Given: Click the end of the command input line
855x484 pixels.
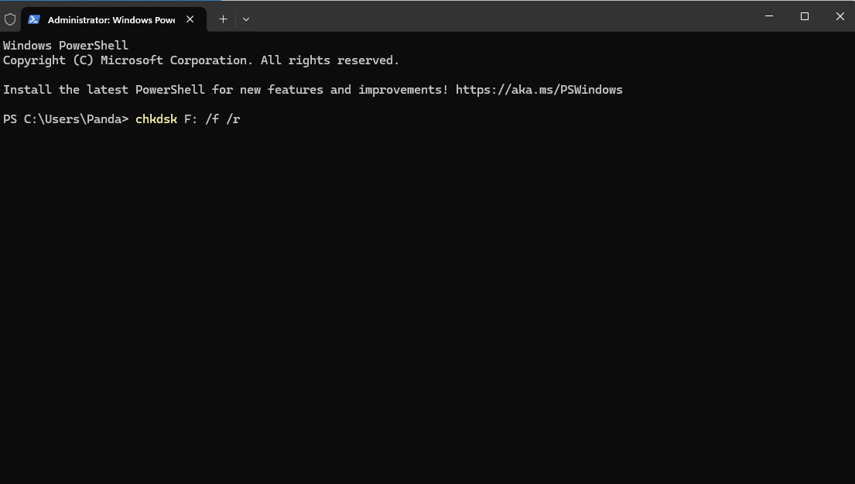Looking at the screenshot, I should tap(246, 119).
